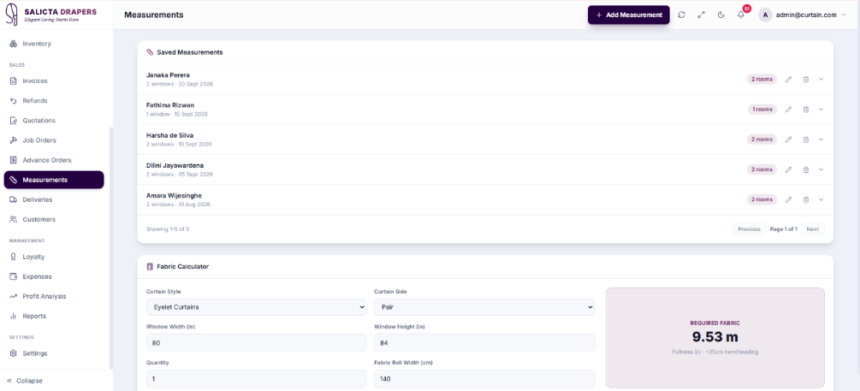Open Quotations in the sidebar

click(x=54, y=120)
